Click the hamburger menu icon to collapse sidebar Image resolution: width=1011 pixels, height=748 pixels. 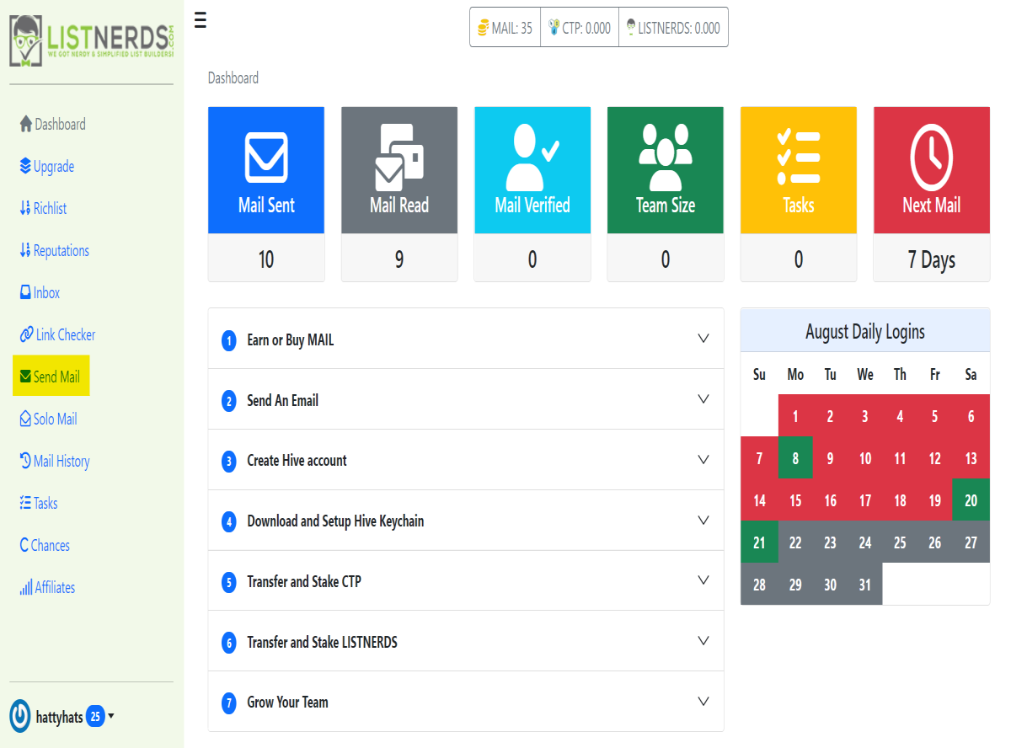[x=200, y=19]
